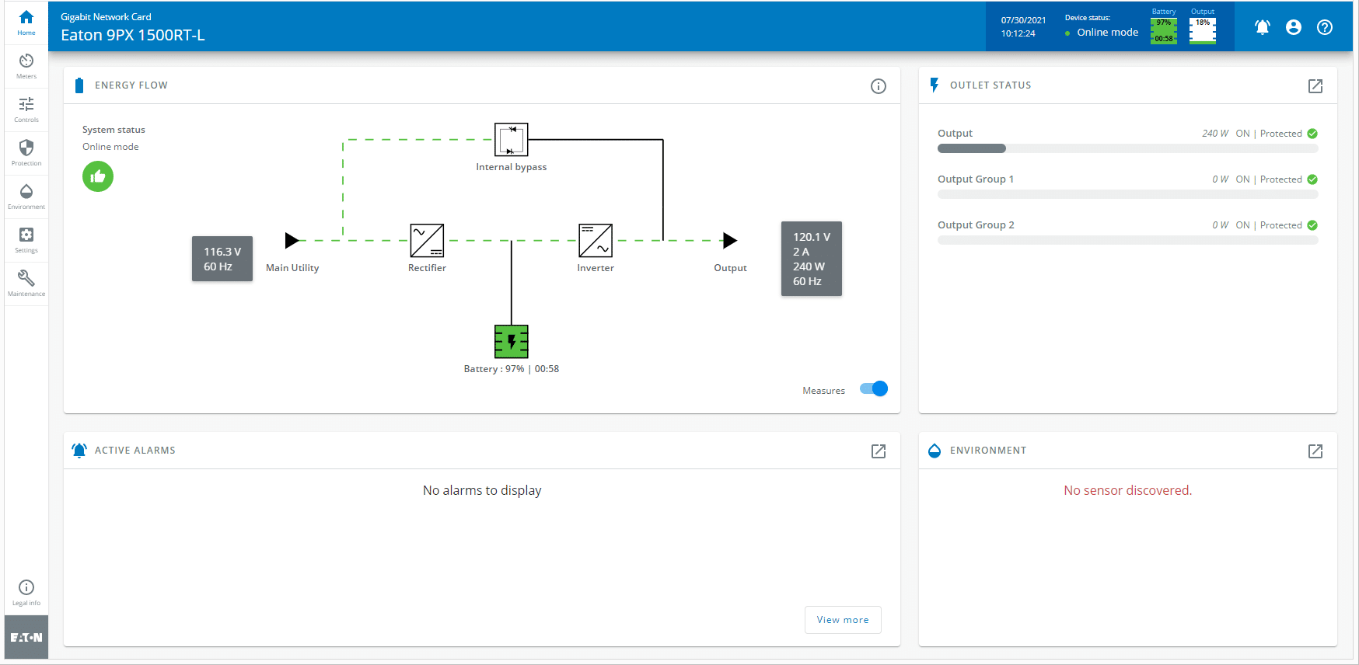1359x665 pixels.
Task: Click the Output arrow icon in diagram
Action: click(x=729, y=240)
